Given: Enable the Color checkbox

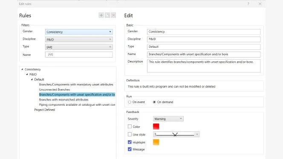Looking at the screenshot, I should tap(130, 127).
